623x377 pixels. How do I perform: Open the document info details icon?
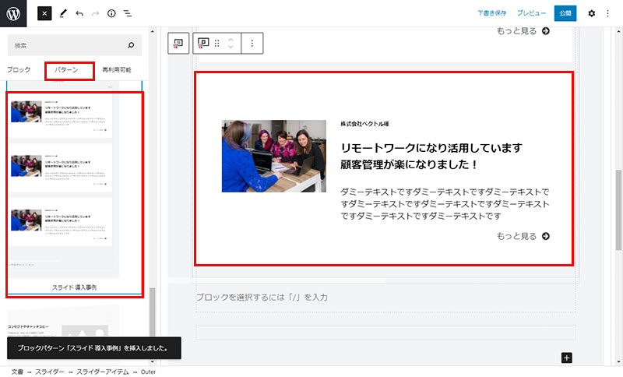click(x=111, y=14)
